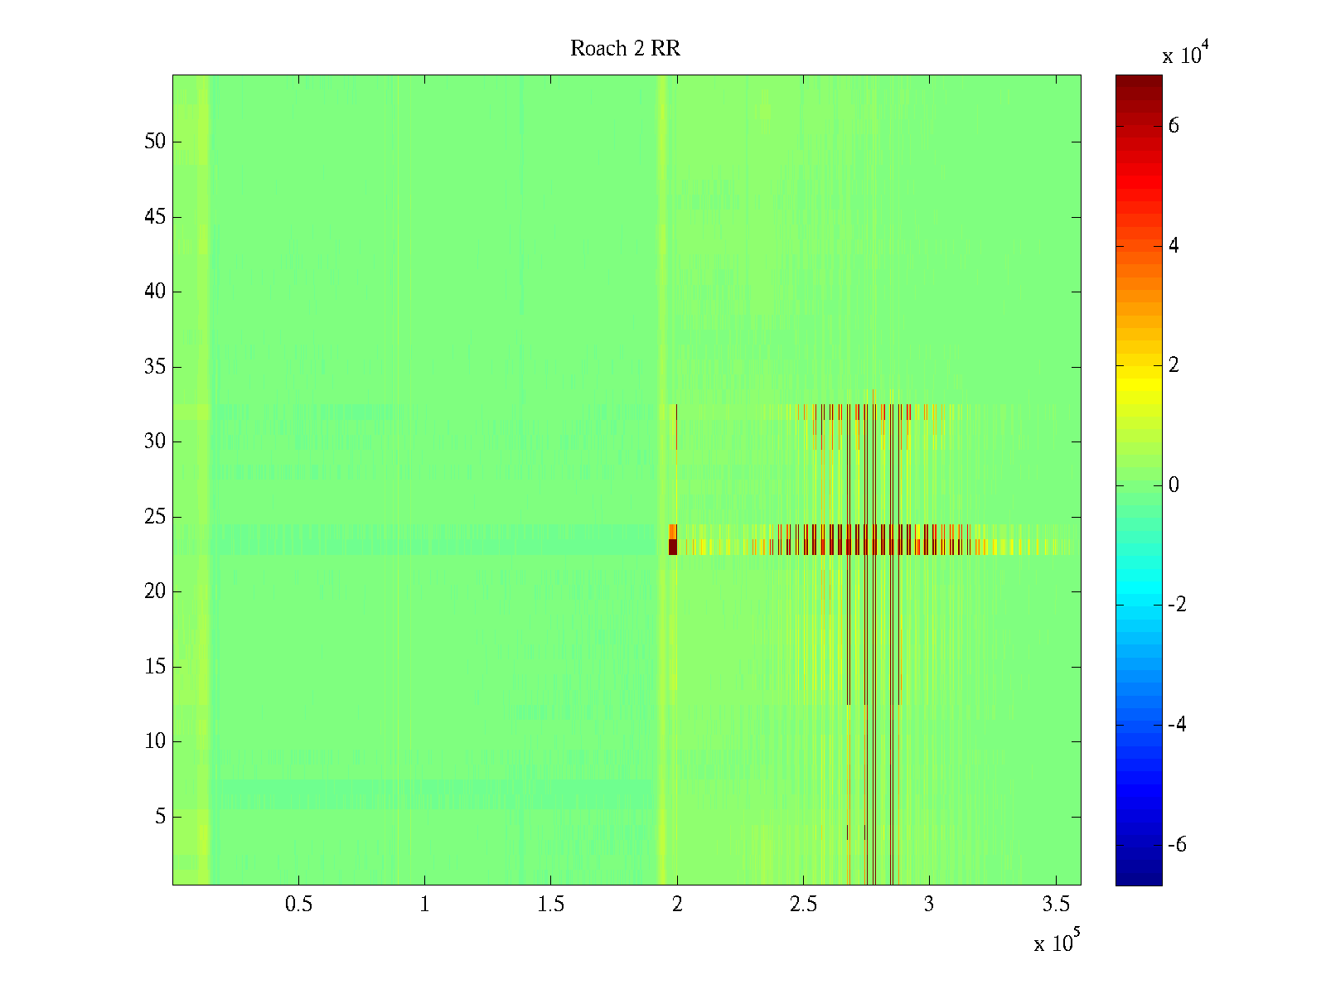Screen dimensions: 1326x994
Task: Click the y-axis tick label '50'
Action: click(155, 142)
